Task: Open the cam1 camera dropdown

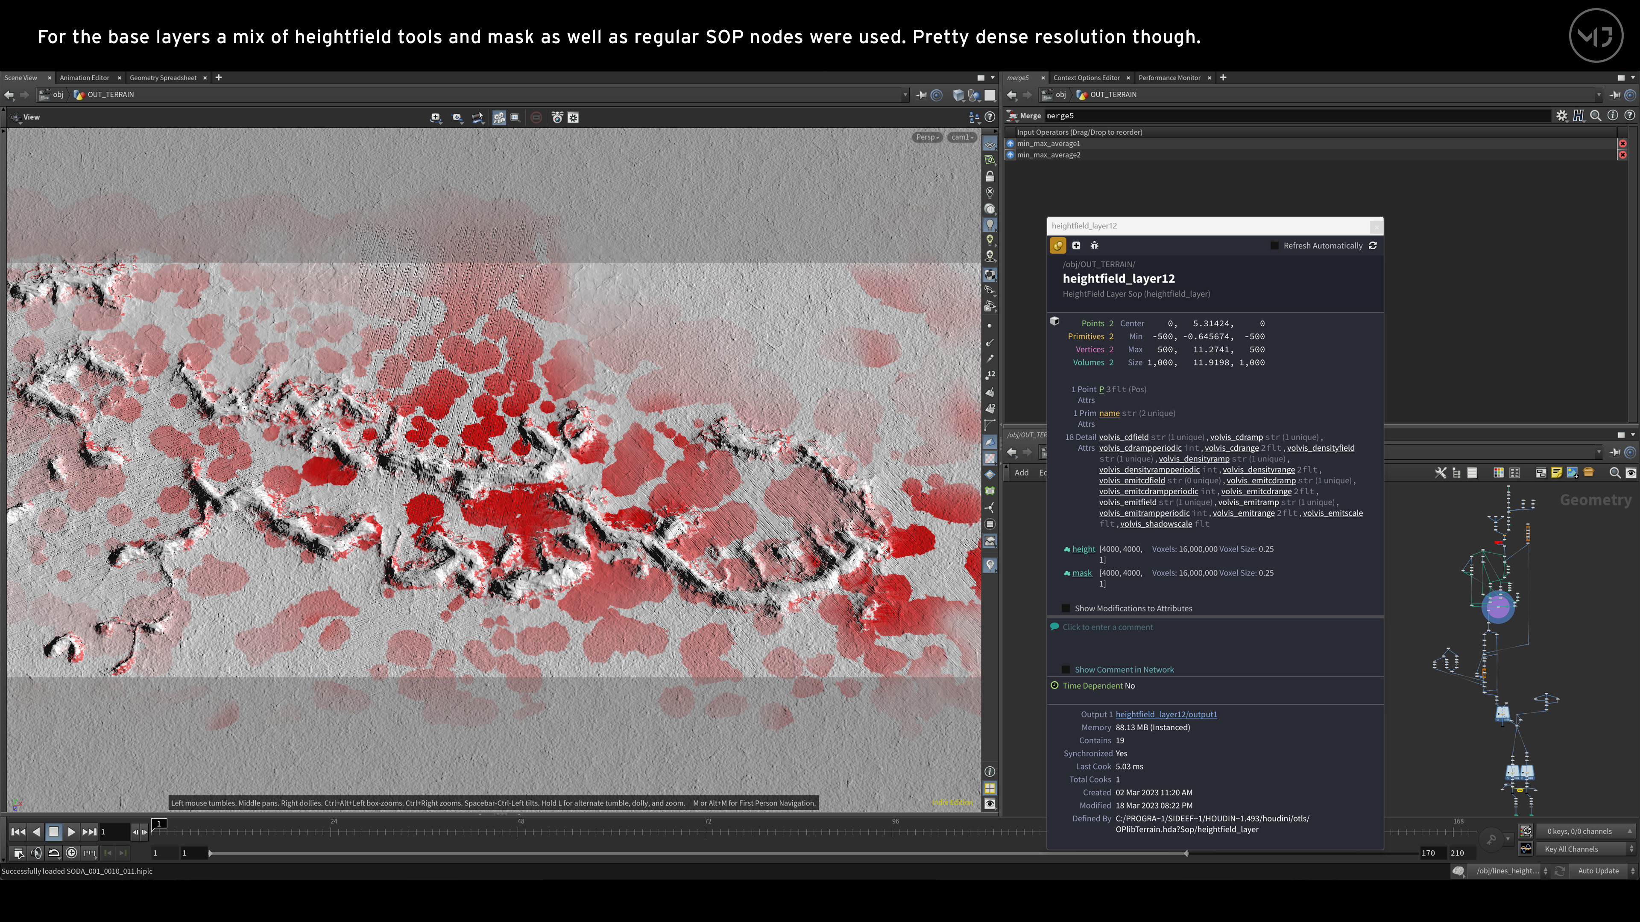Action: tap(962, 137)
